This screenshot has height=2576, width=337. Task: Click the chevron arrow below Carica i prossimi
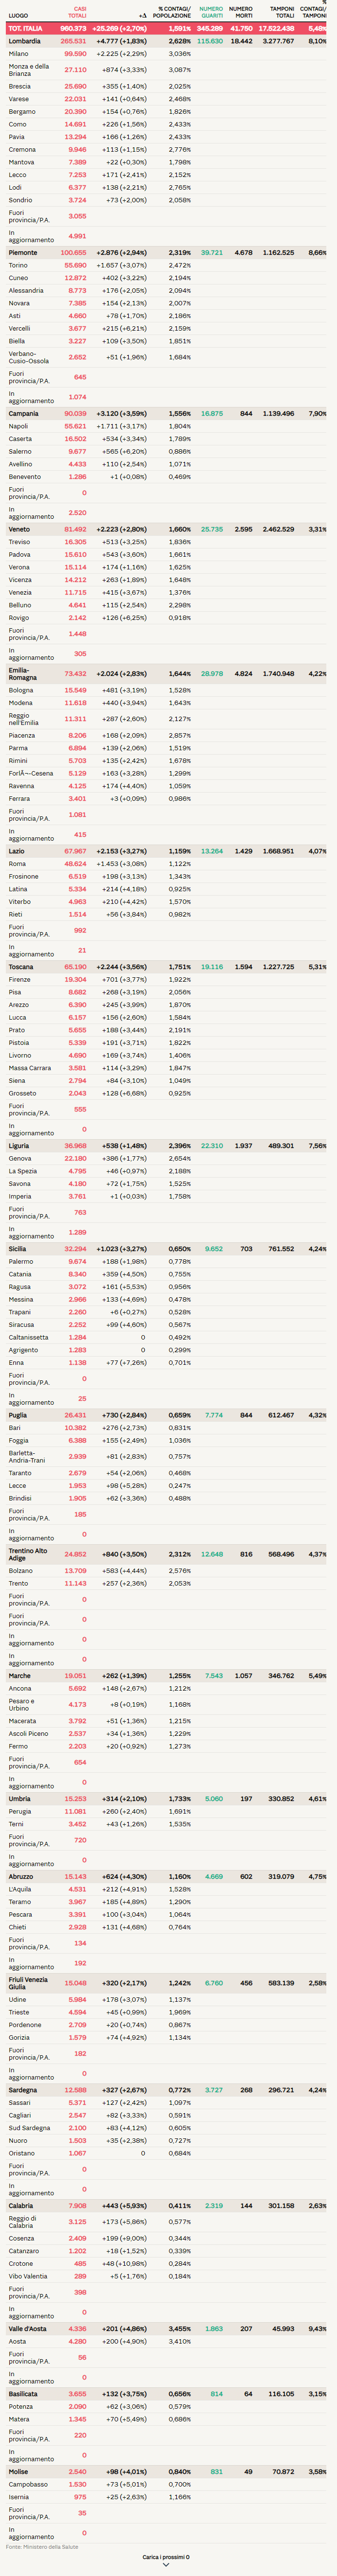point(165,2565)
